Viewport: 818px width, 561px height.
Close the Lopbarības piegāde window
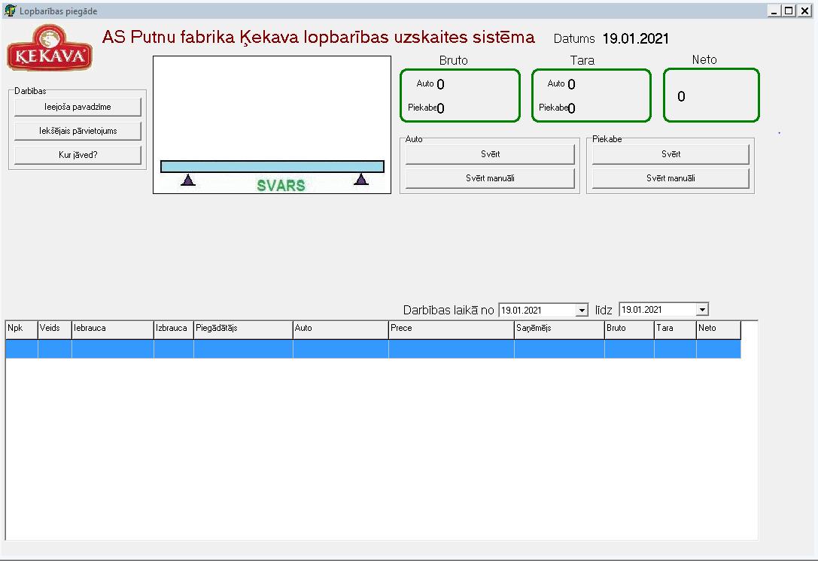tap(805, 11)
